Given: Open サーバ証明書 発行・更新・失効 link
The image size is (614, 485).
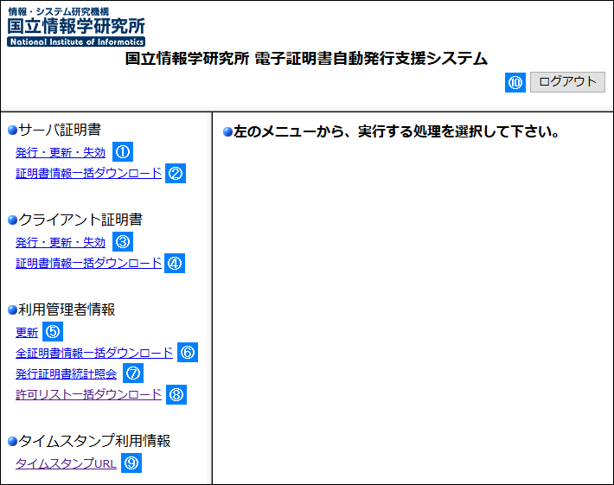Looking at the screenshot, I should (61, 152).
